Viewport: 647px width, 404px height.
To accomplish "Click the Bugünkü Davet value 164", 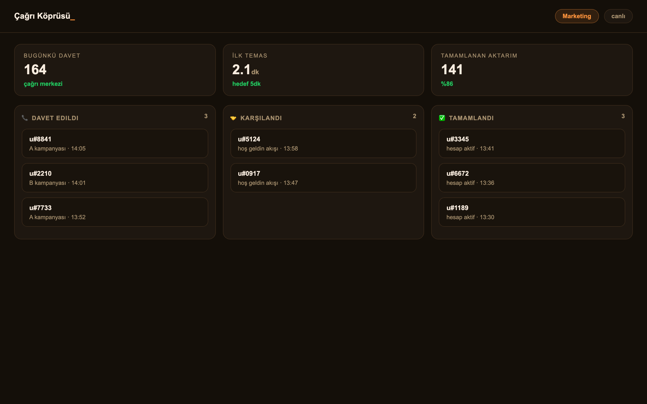I will click(35, 69).
